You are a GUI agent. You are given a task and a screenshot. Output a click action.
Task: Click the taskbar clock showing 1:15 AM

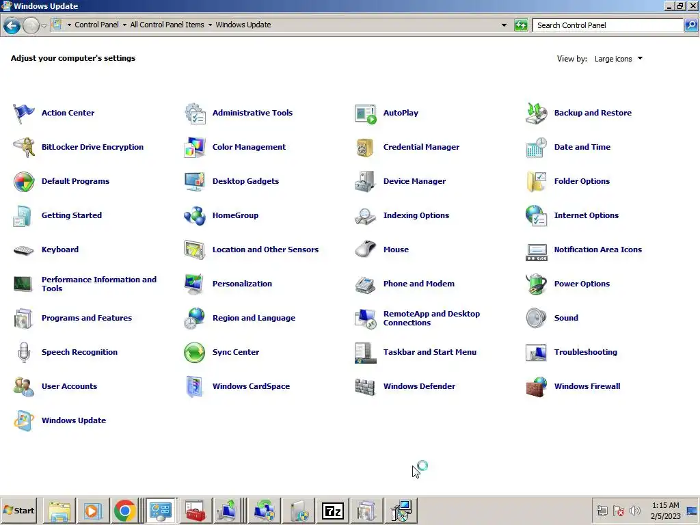point(665,511)
